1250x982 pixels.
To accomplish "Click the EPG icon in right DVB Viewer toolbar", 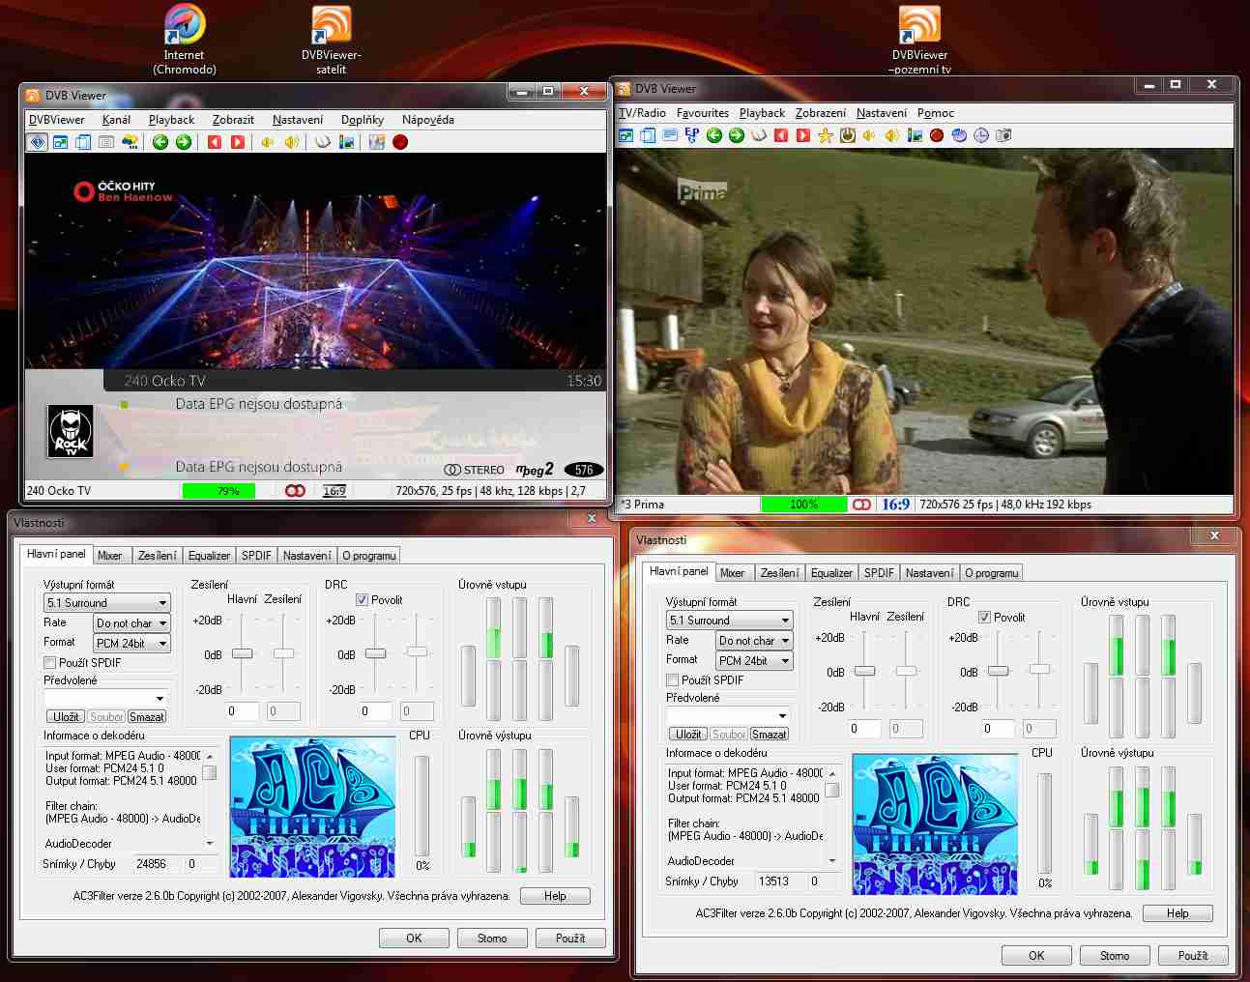I will tap(692, 135).
